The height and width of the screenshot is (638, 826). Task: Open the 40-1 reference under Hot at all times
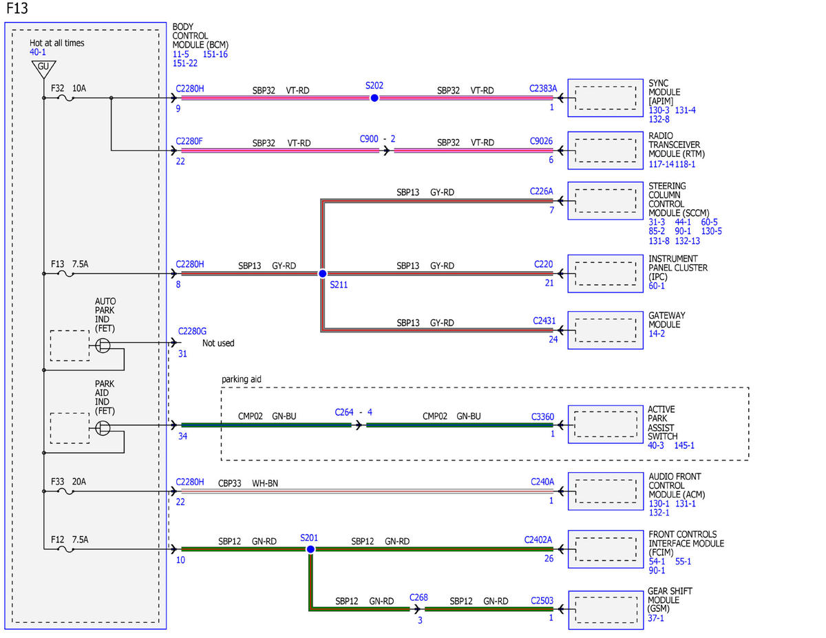(x=38, y=52)
